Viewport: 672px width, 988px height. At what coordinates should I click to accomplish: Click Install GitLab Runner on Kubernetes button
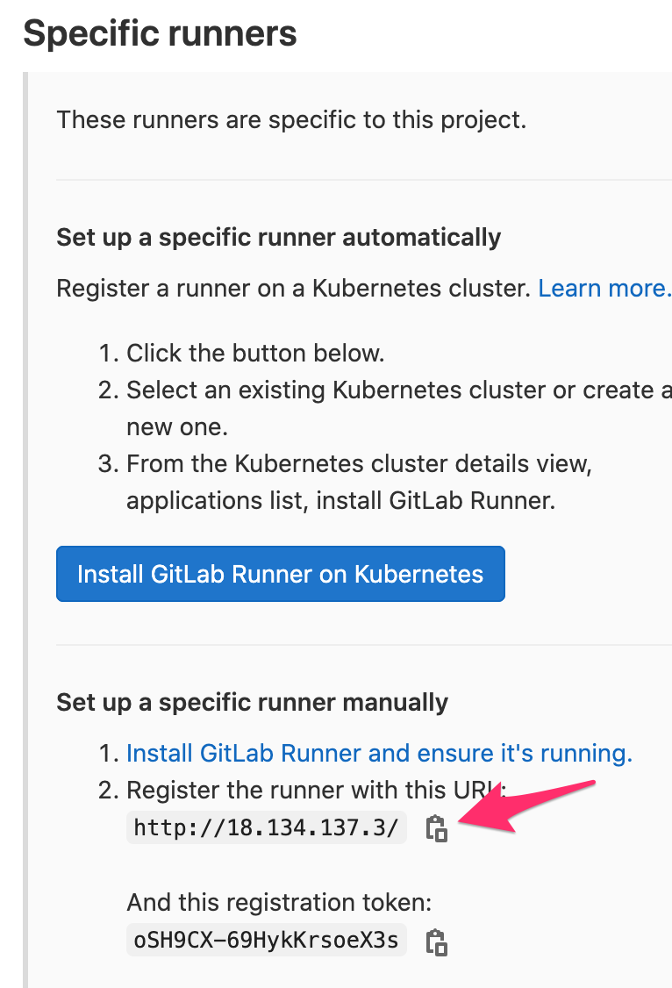coord(280,574)
